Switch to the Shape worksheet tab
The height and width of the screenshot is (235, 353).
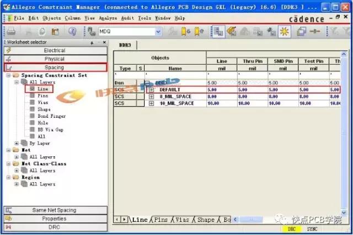(x=206, y=220)
